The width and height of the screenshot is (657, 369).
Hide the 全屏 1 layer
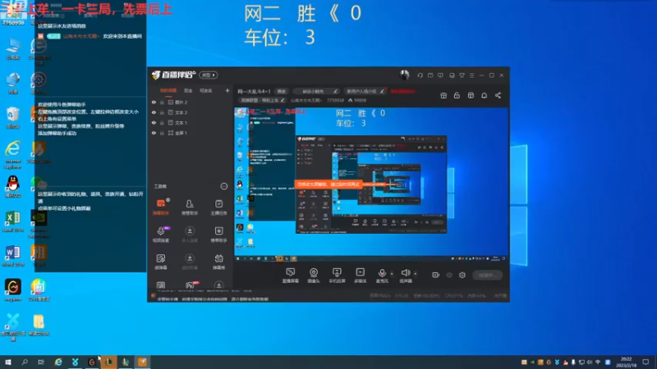click(154, 133)
